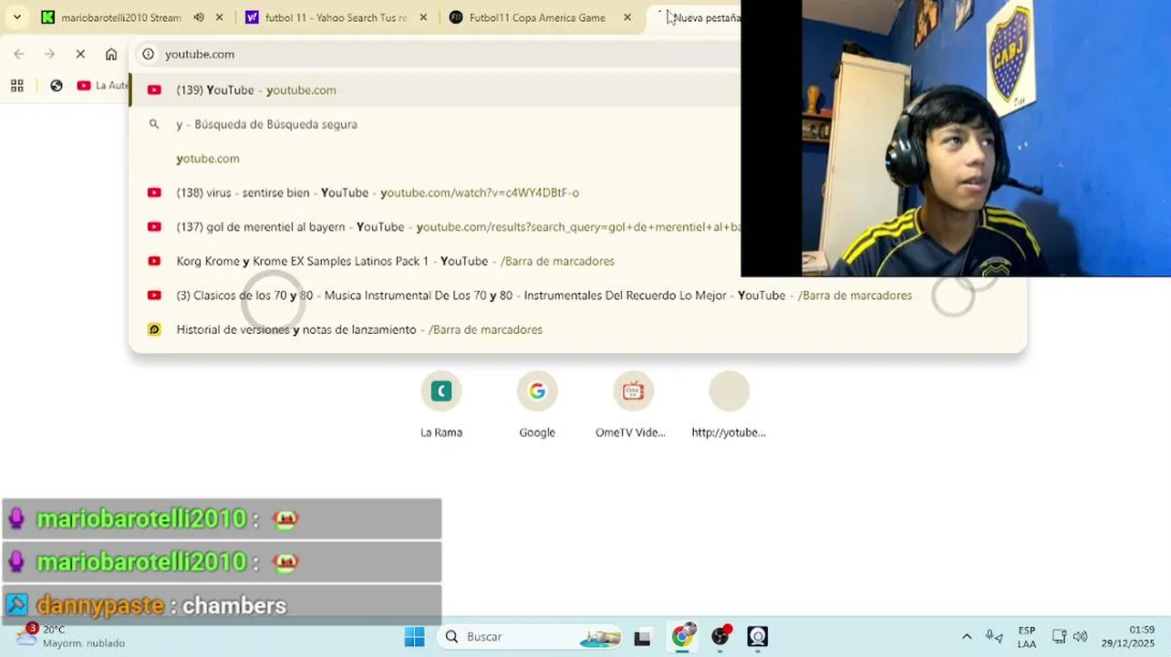Click the YouTube icon beside Korg Krome suggestion
The width and height of the screenshot is (1171, 657).
154,261
